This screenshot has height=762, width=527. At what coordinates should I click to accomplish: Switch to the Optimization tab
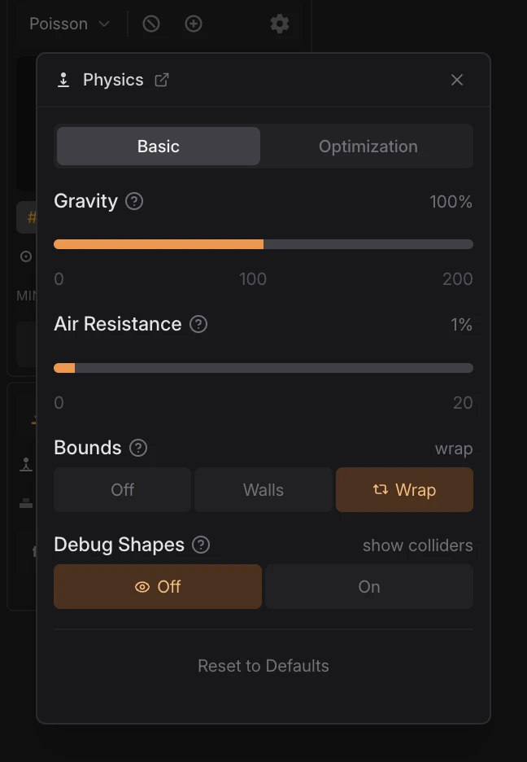368,147
